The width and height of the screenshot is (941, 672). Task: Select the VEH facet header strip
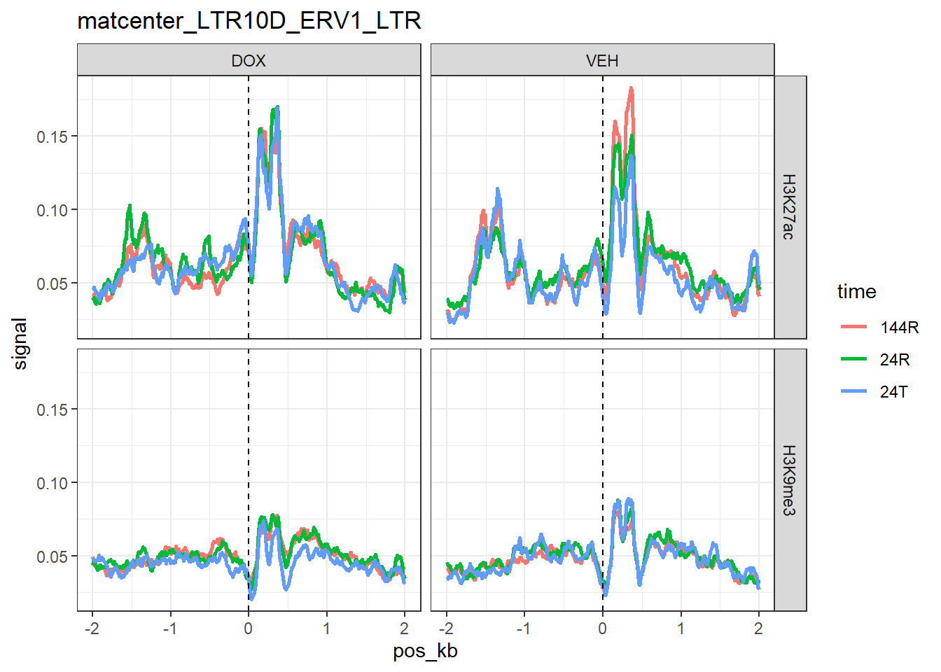602,60
